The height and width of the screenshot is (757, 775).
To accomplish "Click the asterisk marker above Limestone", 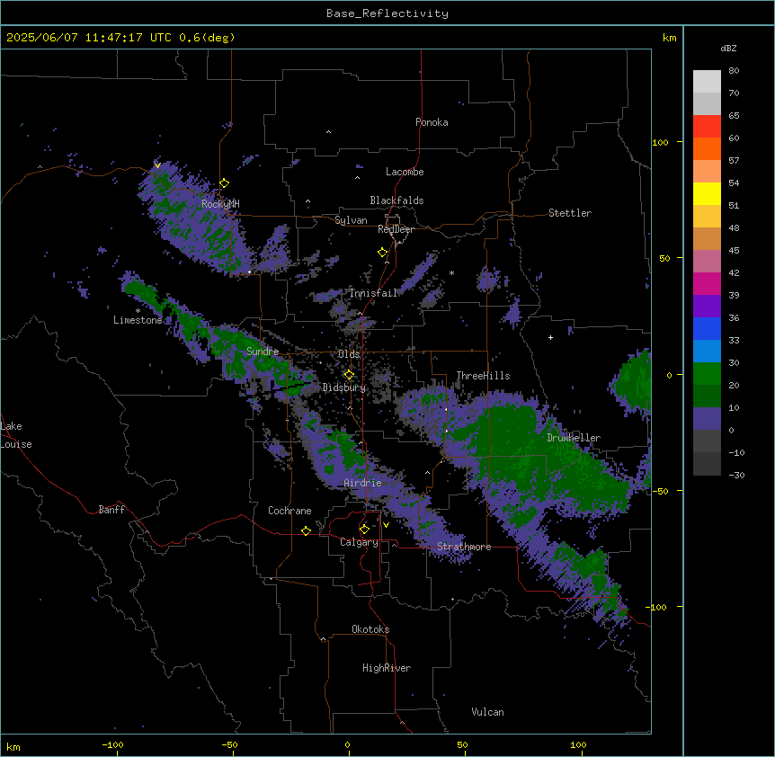I will 138,311.
